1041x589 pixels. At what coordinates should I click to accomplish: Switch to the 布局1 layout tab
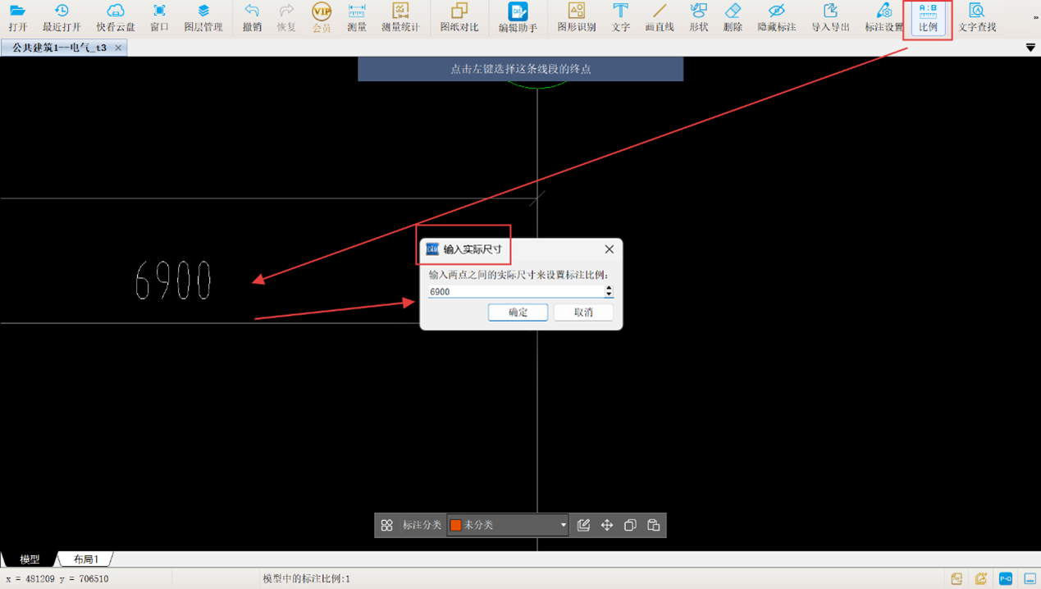pyautogui.click(x=85, y=559)
